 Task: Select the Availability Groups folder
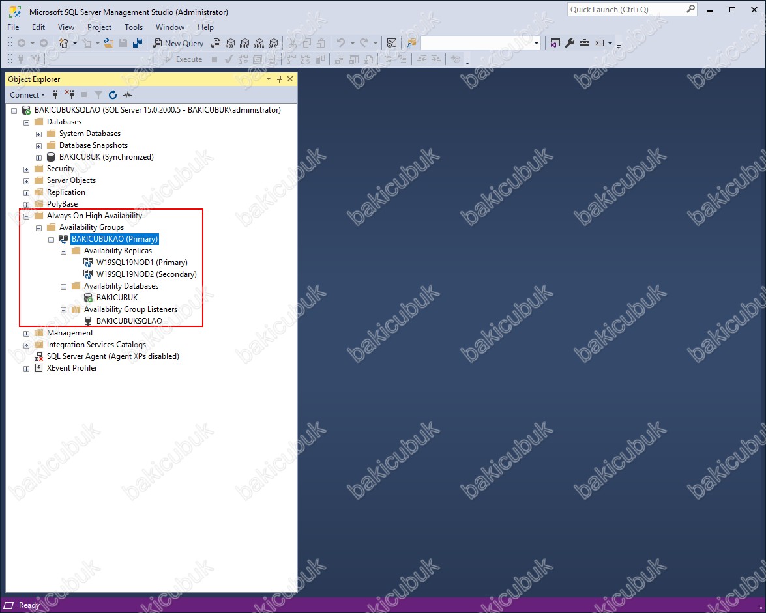pos(91,227)
